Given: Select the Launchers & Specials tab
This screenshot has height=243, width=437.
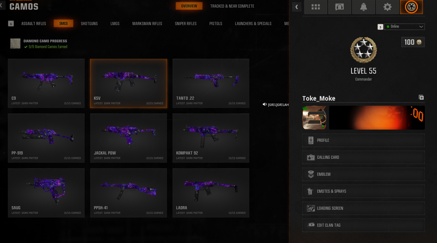Looking at the screenshot, I should (253, 23).
